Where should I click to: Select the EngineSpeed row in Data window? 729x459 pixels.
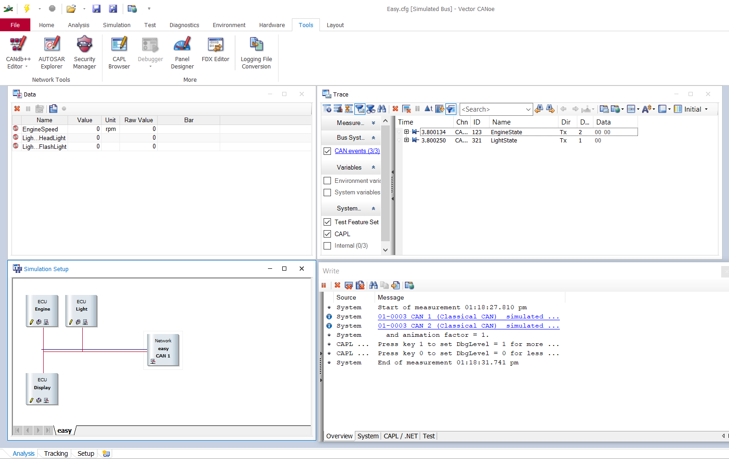116,129
